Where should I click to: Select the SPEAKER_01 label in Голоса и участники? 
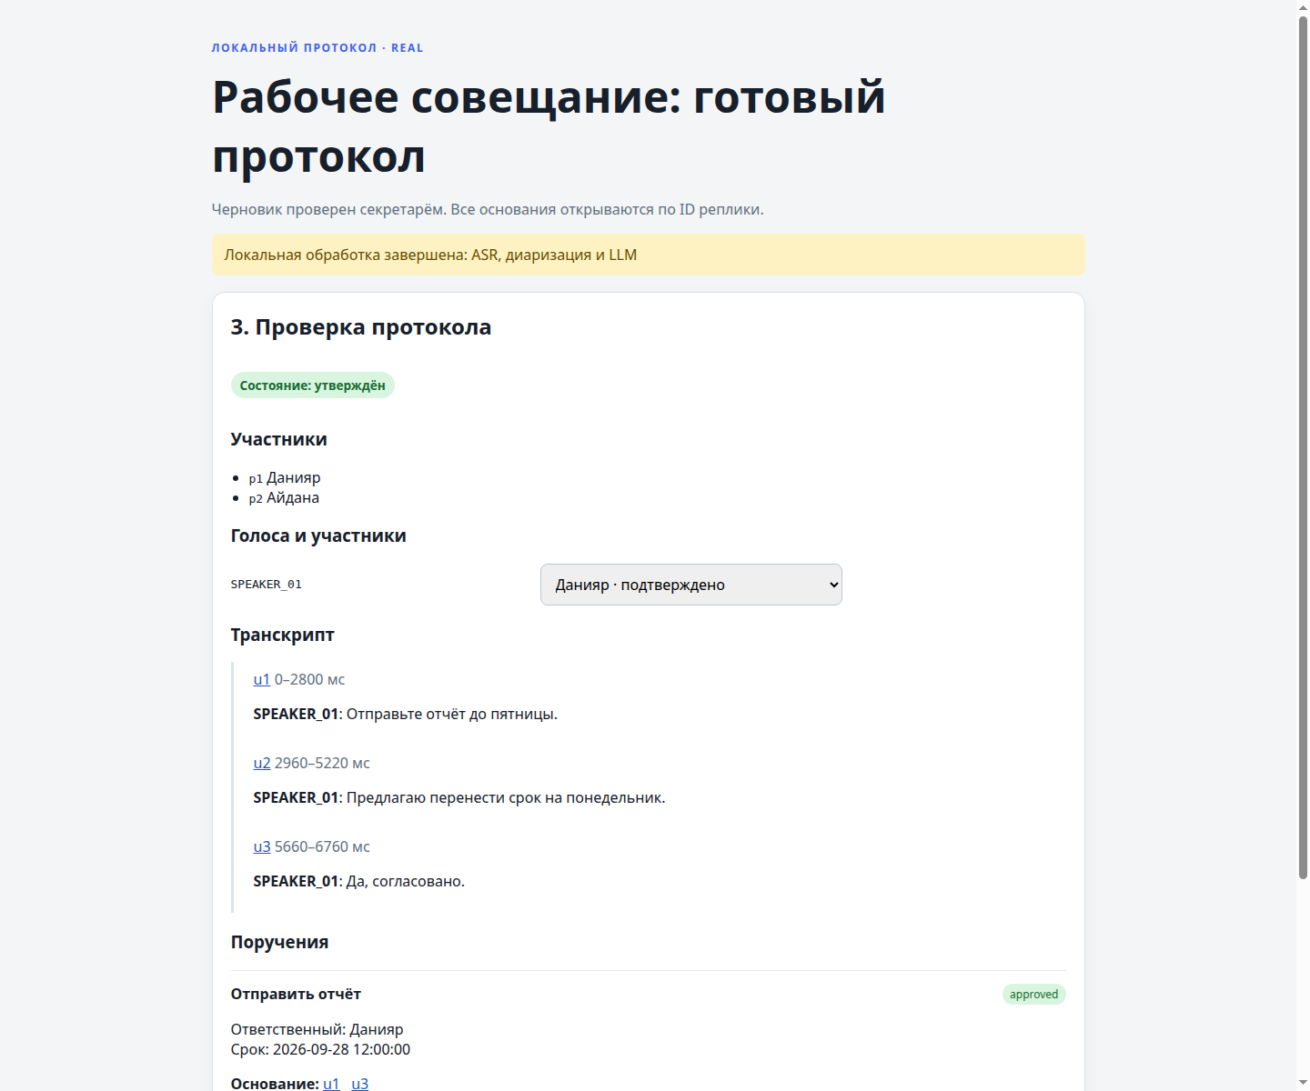pyautogui.click(x=266, y=585)
